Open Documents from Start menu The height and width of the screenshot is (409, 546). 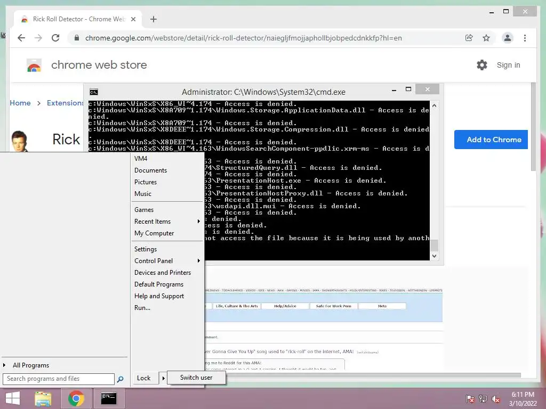tap(150, 170)
